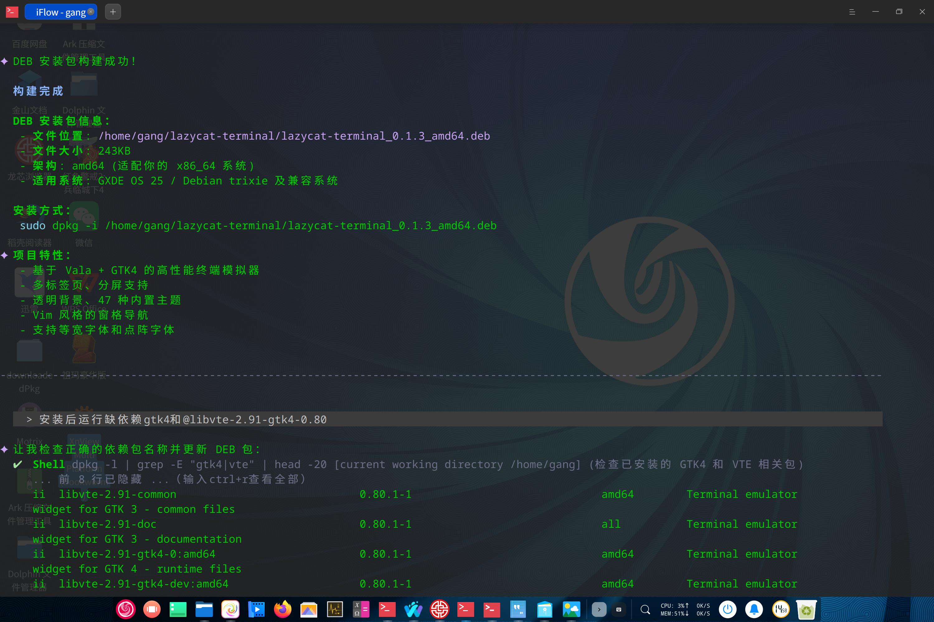
Task: Open the dock search magnifier
Action: 645,609
